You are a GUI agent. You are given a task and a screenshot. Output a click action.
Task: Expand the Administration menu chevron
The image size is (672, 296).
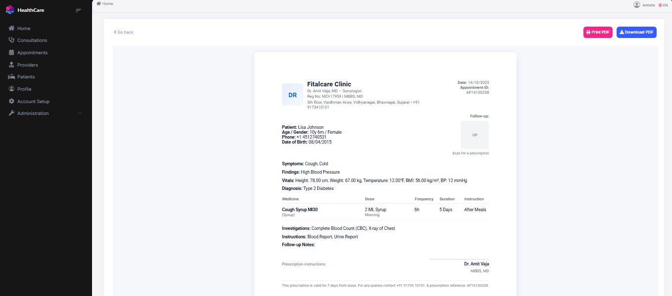click(80, 113)
